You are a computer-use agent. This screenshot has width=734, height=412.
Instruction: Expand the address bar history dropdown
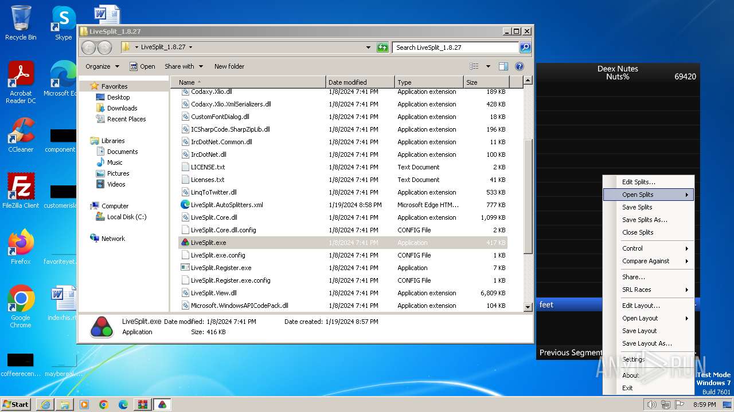(368, 47)
